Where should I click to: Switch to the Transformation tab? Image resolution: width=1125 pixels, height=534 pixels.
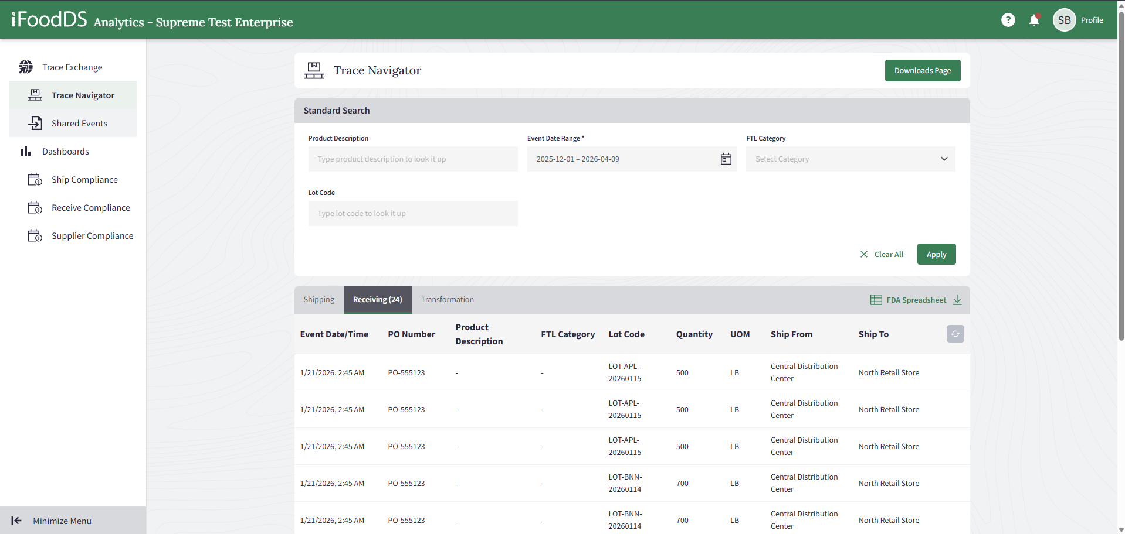[x=447, y=300]
